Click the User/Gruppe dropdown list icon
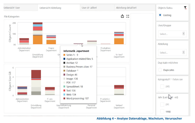Image resolution: width=195 pixels, height=123 pixels. pyautogui.click(x=184, y=33)
